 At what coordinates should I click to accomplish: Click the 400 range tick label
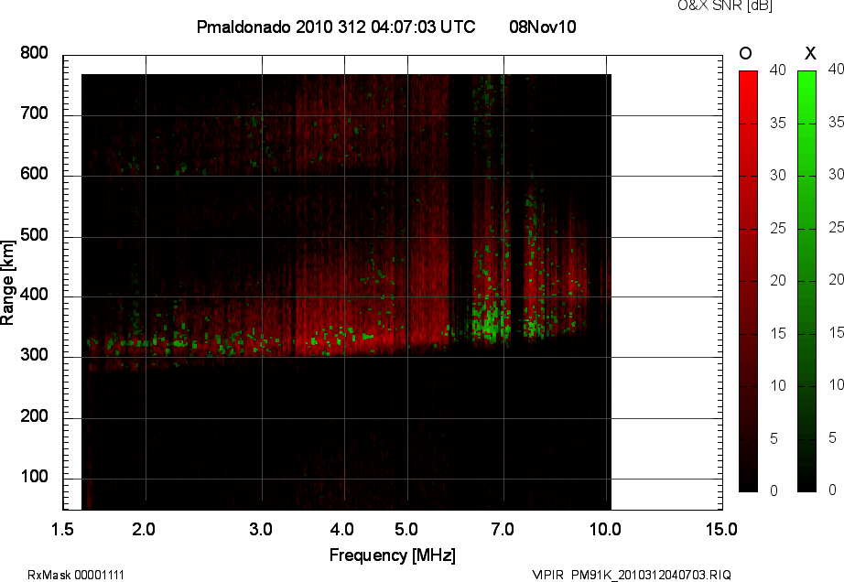tap(34, 295)
